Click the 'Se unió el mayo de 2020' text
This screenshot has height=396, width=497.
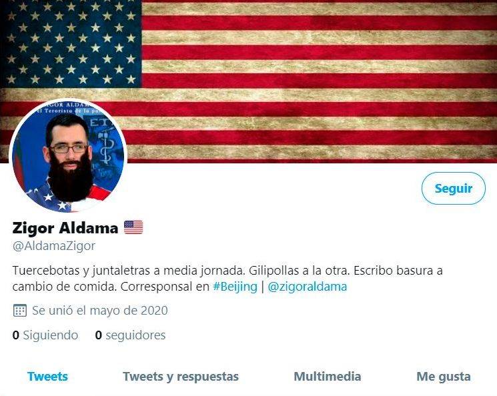(x=100, y=310)
